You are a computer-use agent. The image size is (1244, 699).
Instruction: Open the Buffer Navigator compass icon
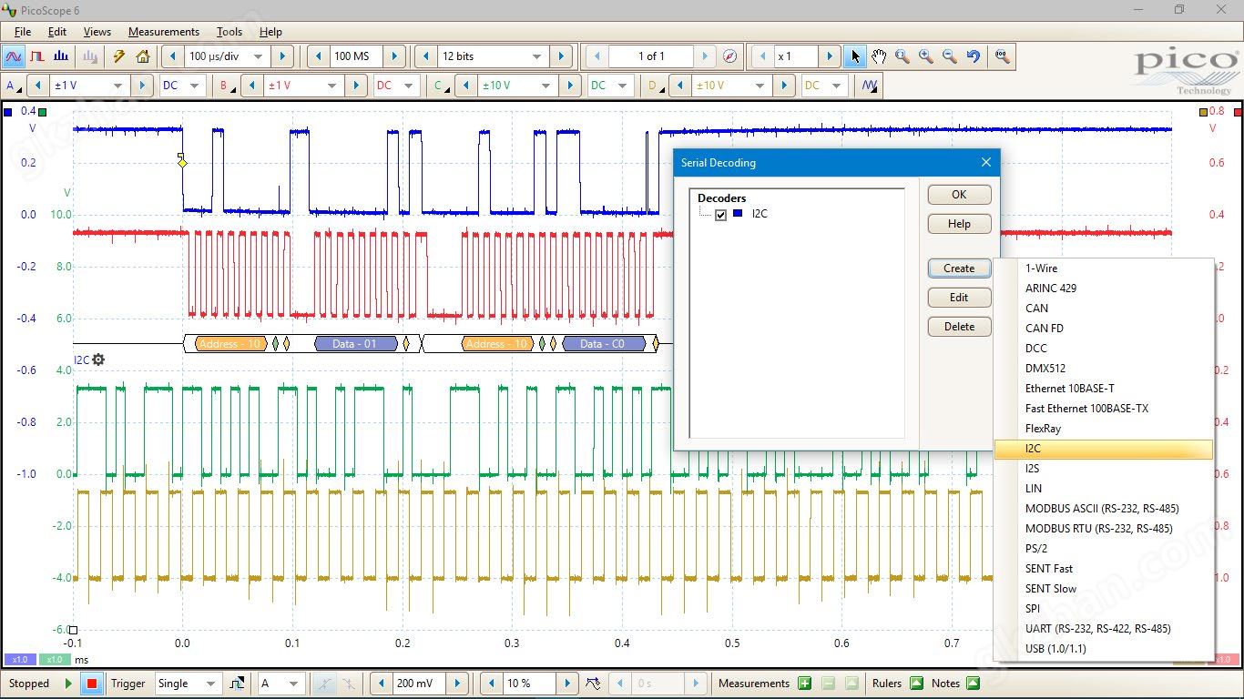pos(729,56)
